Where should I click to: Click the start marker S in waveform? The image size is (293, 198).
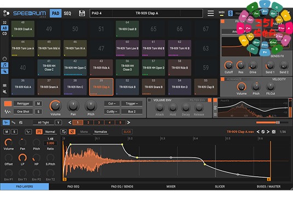click(x=65, y=179)
